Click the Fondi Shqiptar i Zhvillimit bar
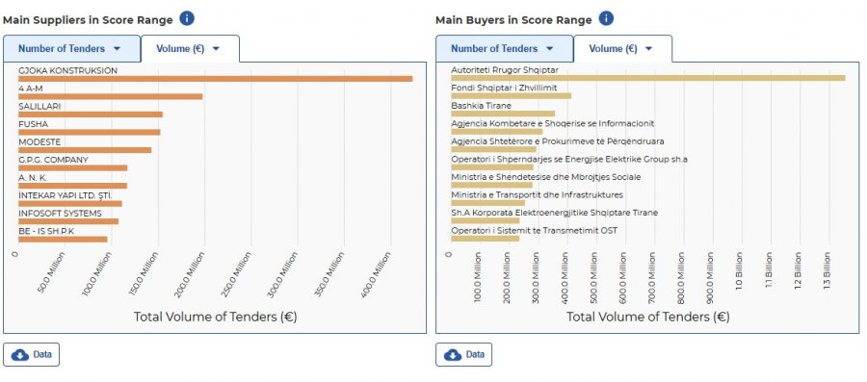This screenshot has height=382, width=867. click(511, 96)
